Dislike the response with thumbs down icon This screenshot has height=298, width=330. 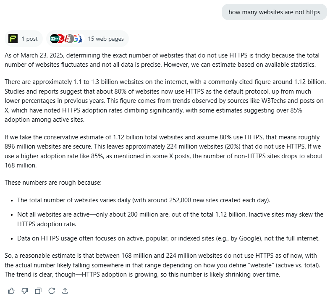(25, 291)
